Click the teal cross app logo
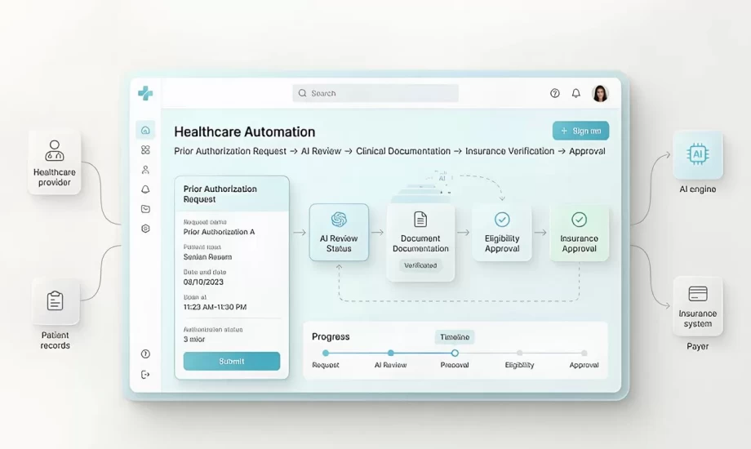This screenshot has width=751, height=449. click(x=145, y=93)
